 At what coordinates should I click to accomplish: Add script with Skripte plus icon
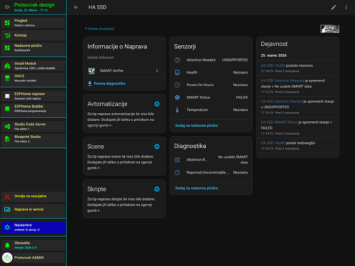157,189
